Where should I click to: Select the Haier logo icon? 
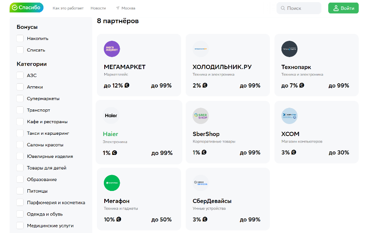point(111,115)
